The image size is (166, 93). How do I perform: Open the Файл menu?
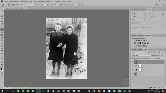(x=6, y=1)
